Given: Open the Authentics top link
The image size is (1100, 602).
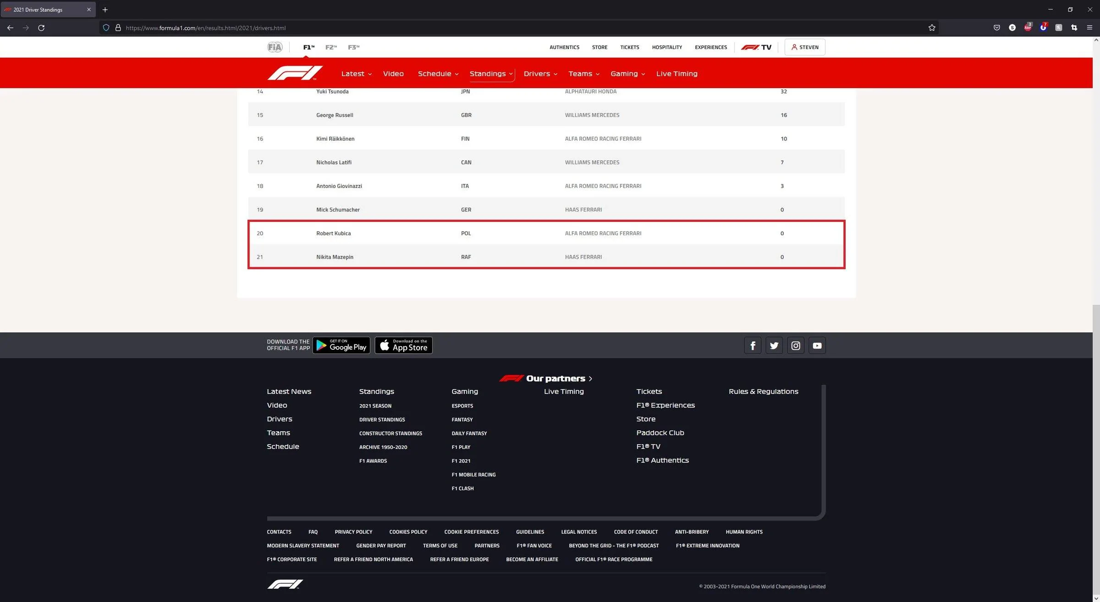Looking at the screenshot, I should 564,47.
